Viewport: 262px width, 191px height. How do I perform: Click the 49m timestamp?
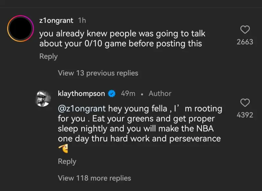click(x=128, y=94)
